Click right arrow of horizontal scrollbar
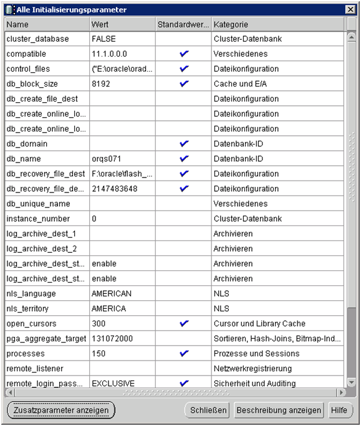The height and width of the screenshot is (426, 361). click(x=341, y=392)
